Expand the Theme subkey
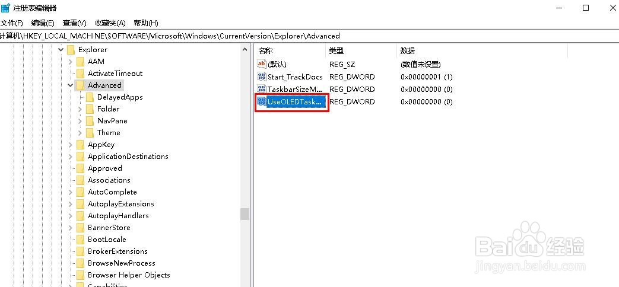619x287 pixels. coord(80,132)
